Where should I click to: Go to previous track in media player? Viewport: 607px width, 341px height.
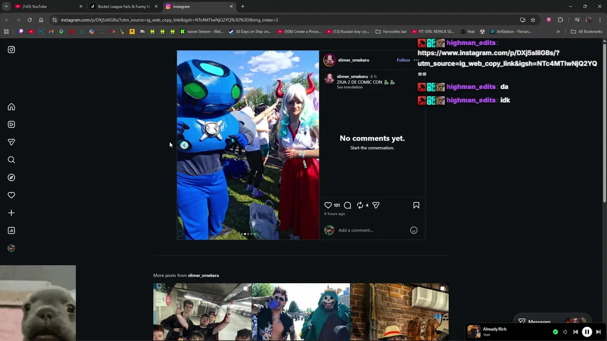point(575,332)
